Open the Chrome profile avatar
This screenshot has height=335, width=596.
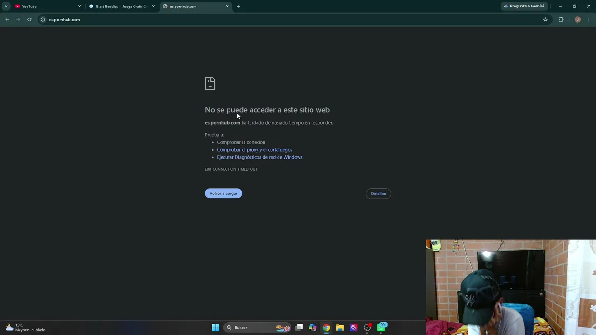[578, 20]
